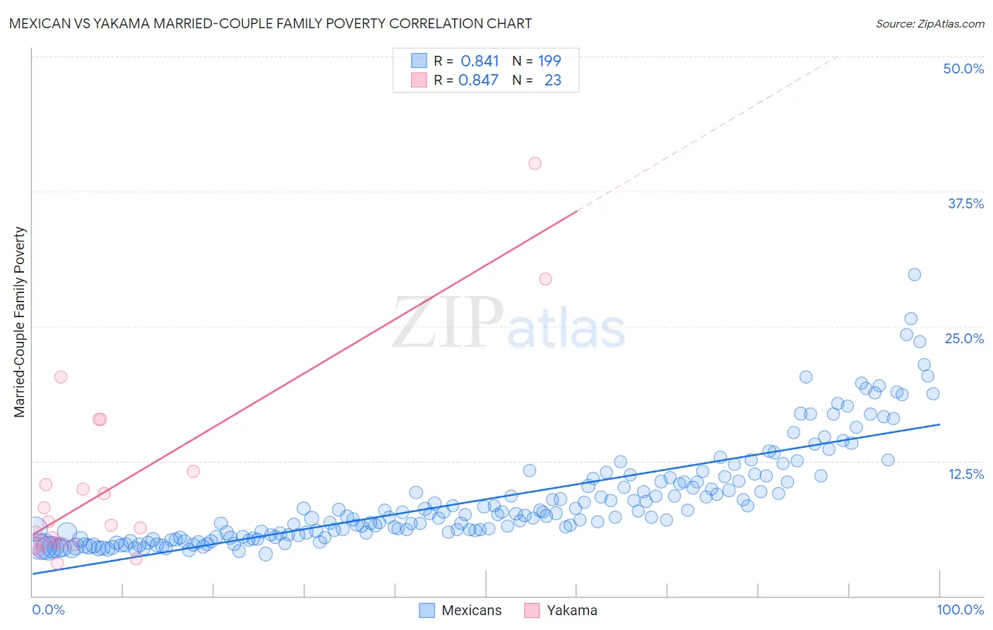The width and height of the screenshot is (993, 630).
Task: Click the Married-Couple Family Poverty axis title
Action: tap(20, 322)
